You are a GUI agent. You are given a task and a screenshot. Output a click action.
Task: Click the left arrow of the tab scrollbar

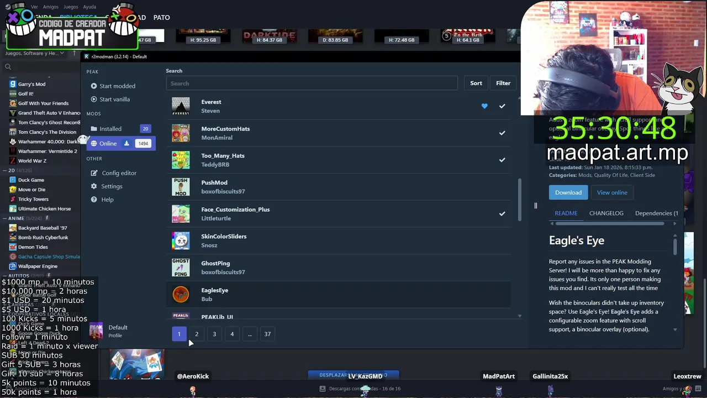(552, 223)
